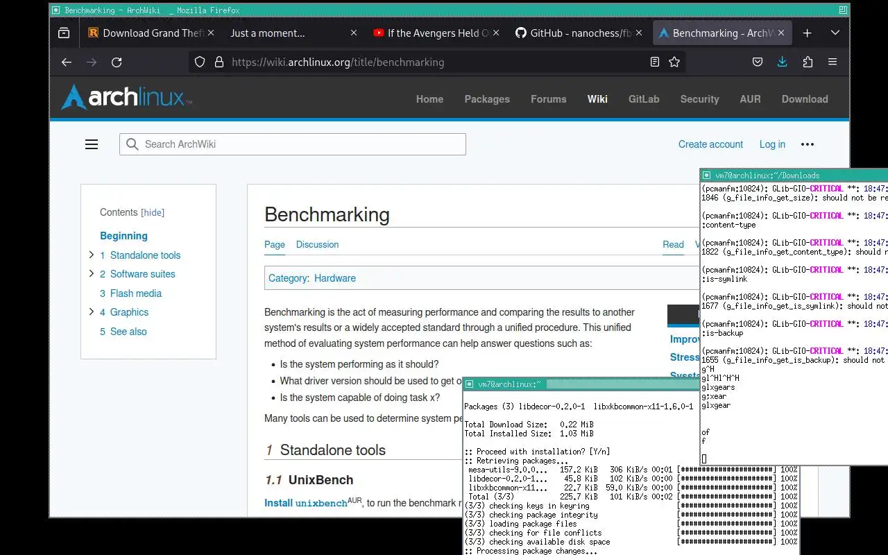Open Download in Arch navigation

805,99
